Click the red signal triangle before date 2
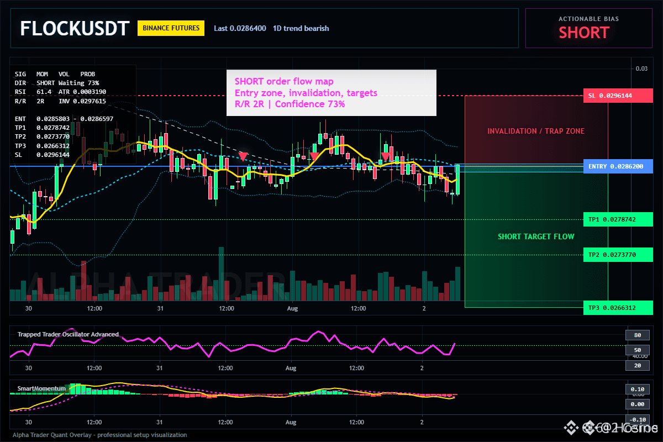Screen dimensions: 663x442 click(x=385, y=157)
